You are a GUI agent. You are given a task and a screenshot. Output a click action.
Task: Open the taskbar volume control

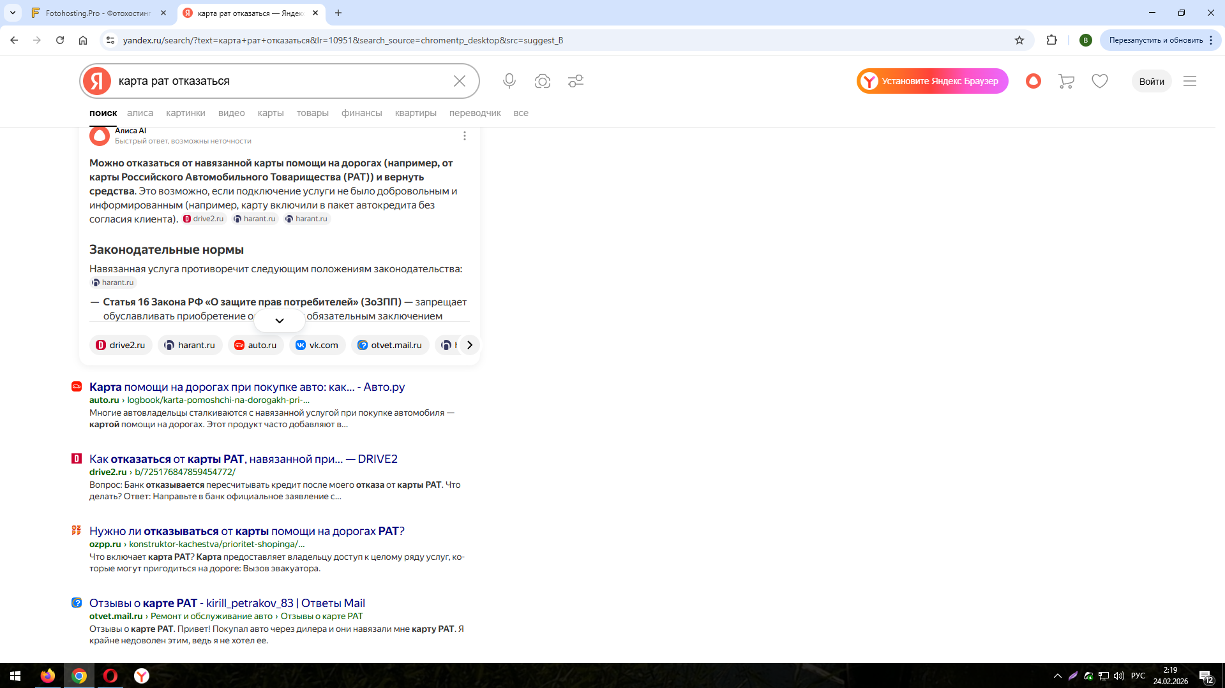[1119, 676]
